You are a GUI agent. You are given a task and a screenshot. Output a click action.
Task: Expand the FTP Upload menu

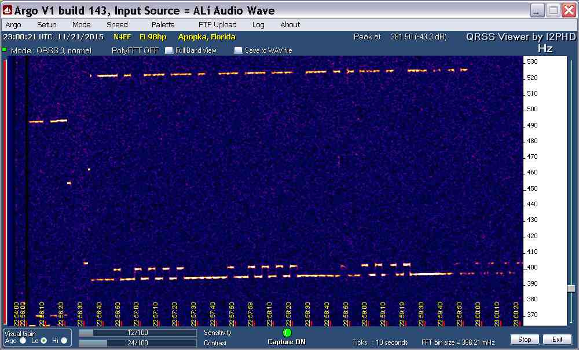pos(217,25)
